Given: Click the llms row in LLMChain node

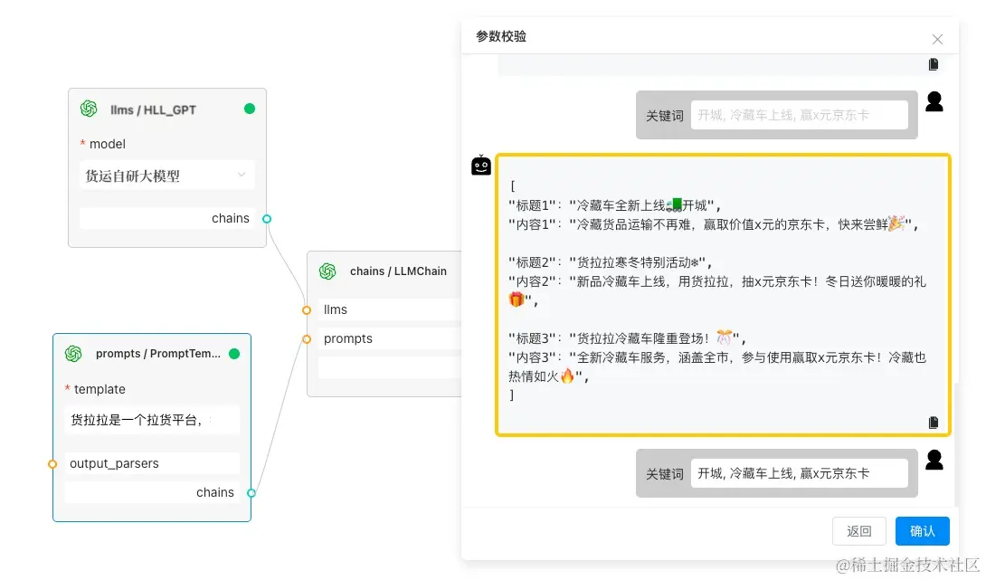Looking at the screenshot, I should [x=390, y=309].
